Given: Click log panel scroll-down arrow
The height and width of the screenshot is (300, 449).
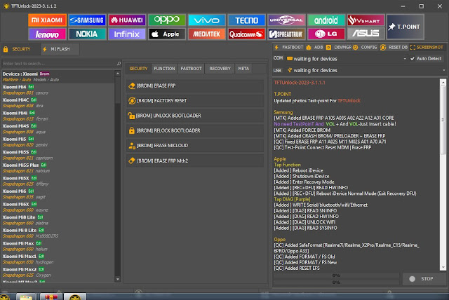Looking at the screenshot, I should [443, 267].
